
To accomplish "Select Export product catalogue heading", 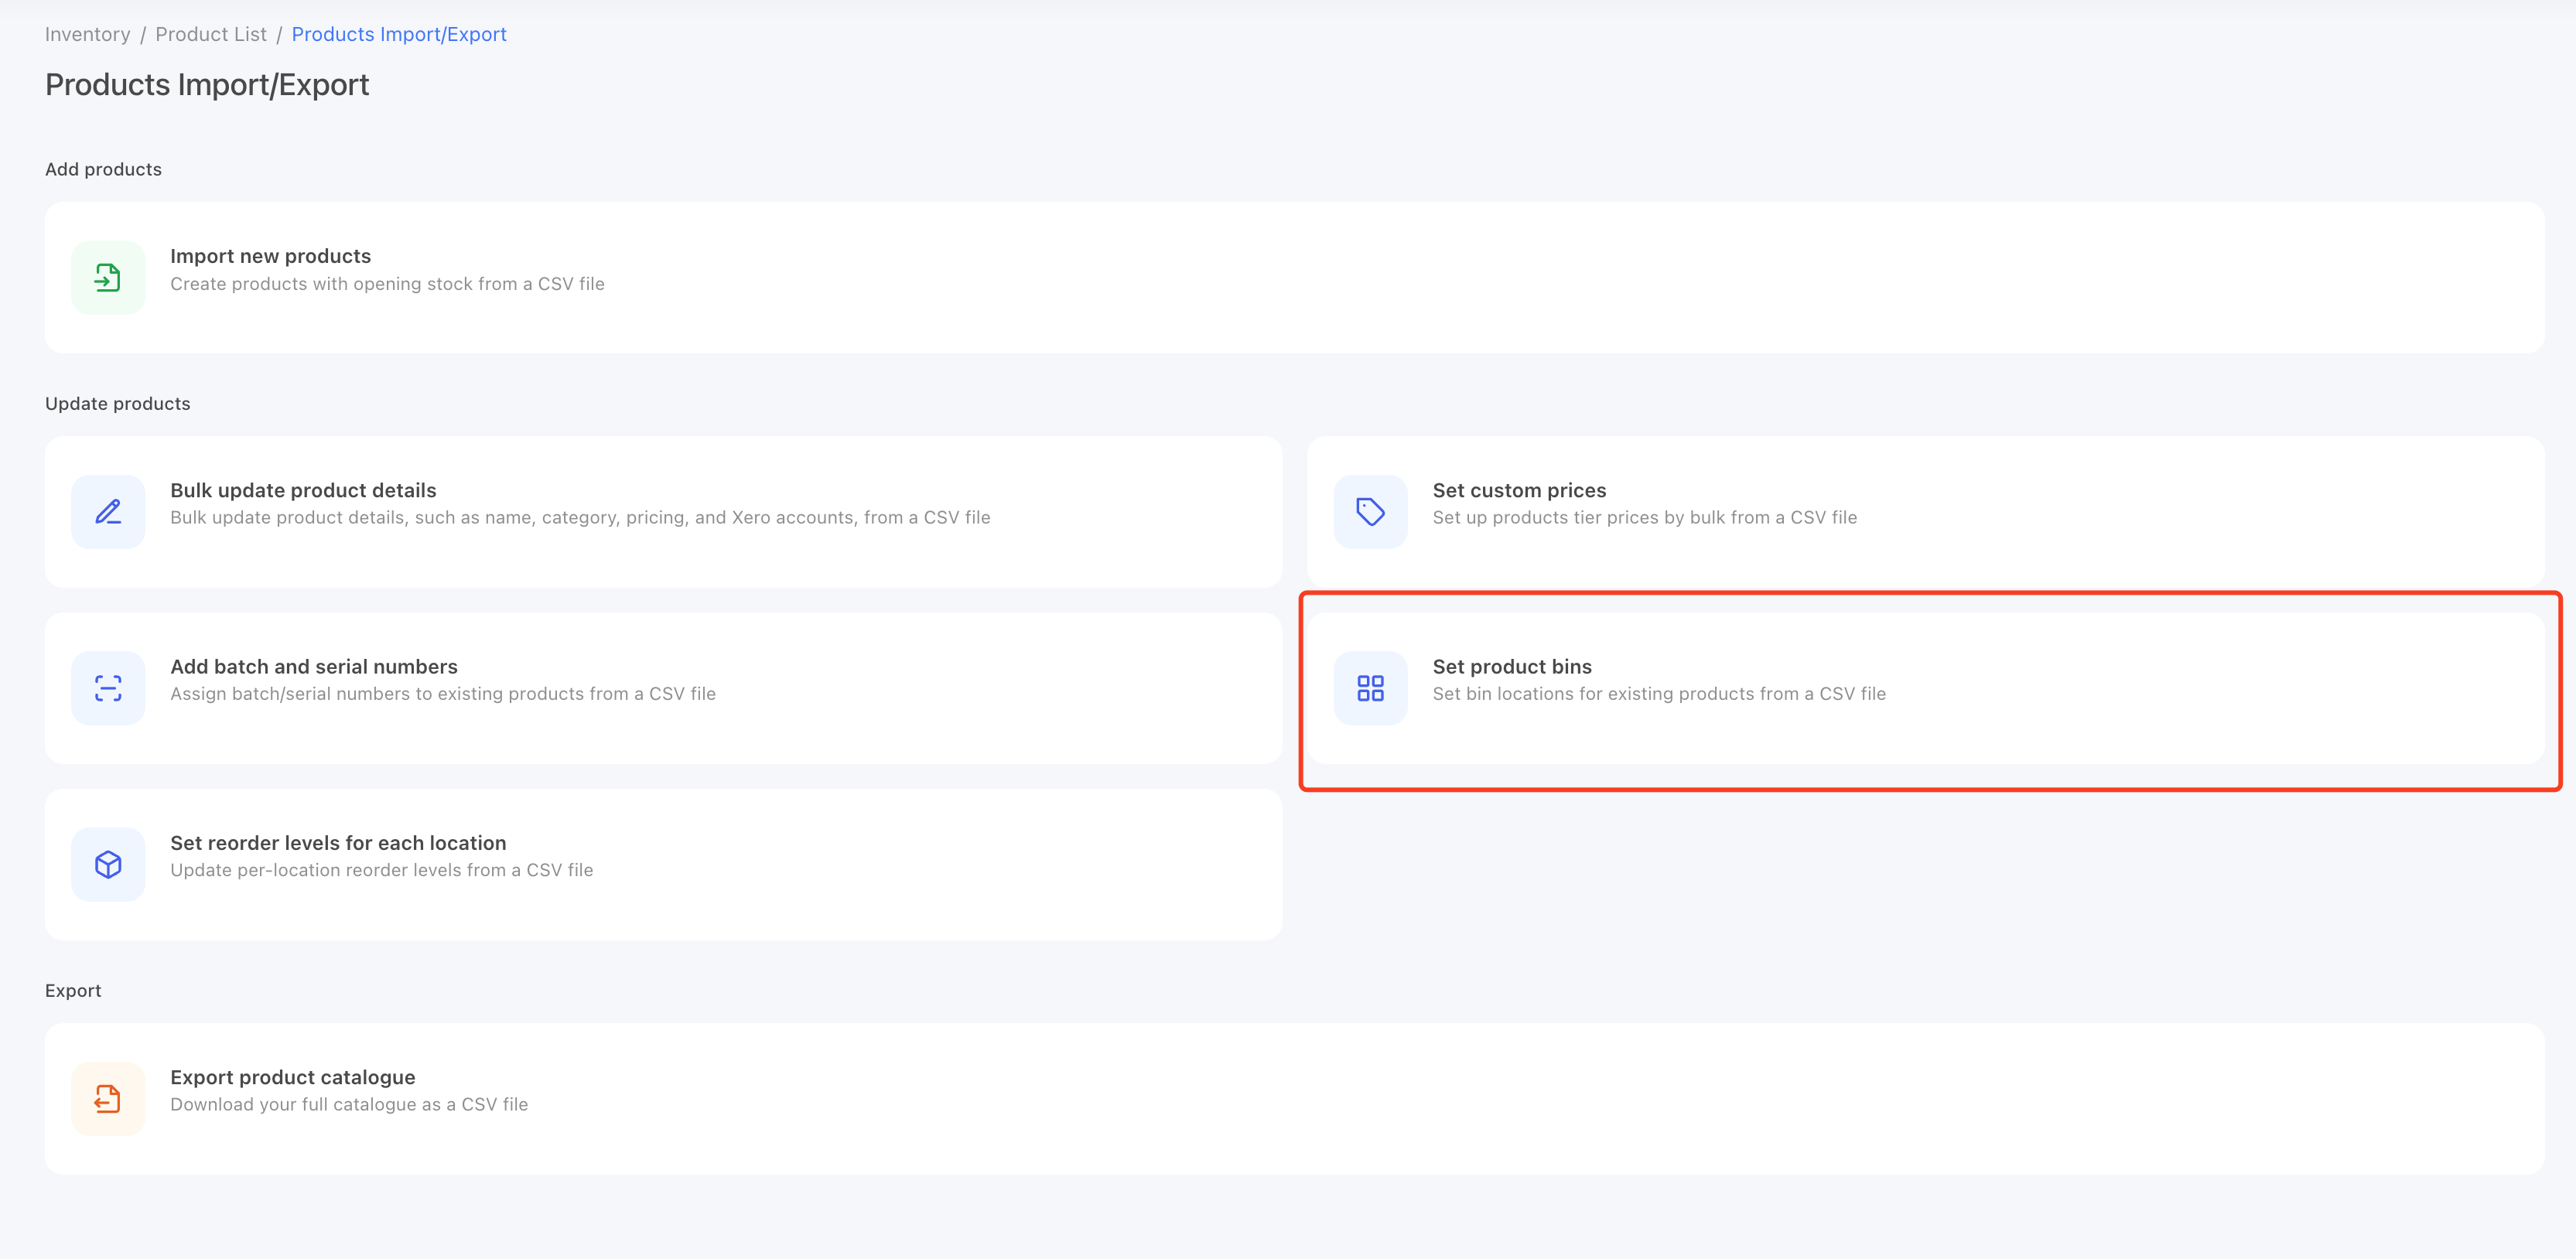I will 292,1077.
